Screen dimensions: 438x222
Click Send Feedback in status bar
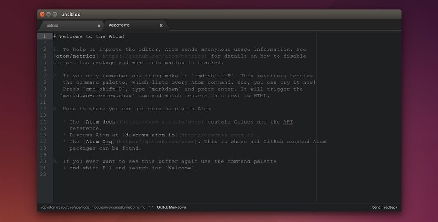pos(385,207)
